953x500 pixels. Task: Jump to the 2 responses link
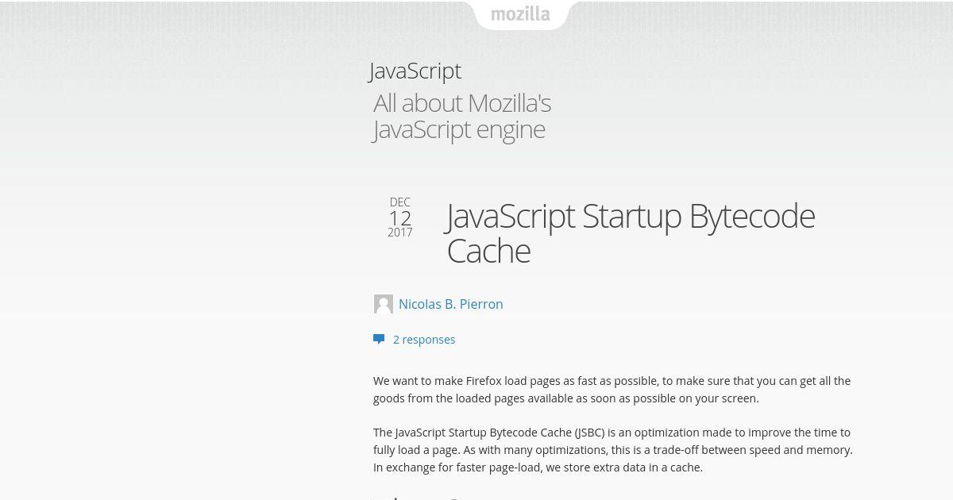click(x=424, y=340)
